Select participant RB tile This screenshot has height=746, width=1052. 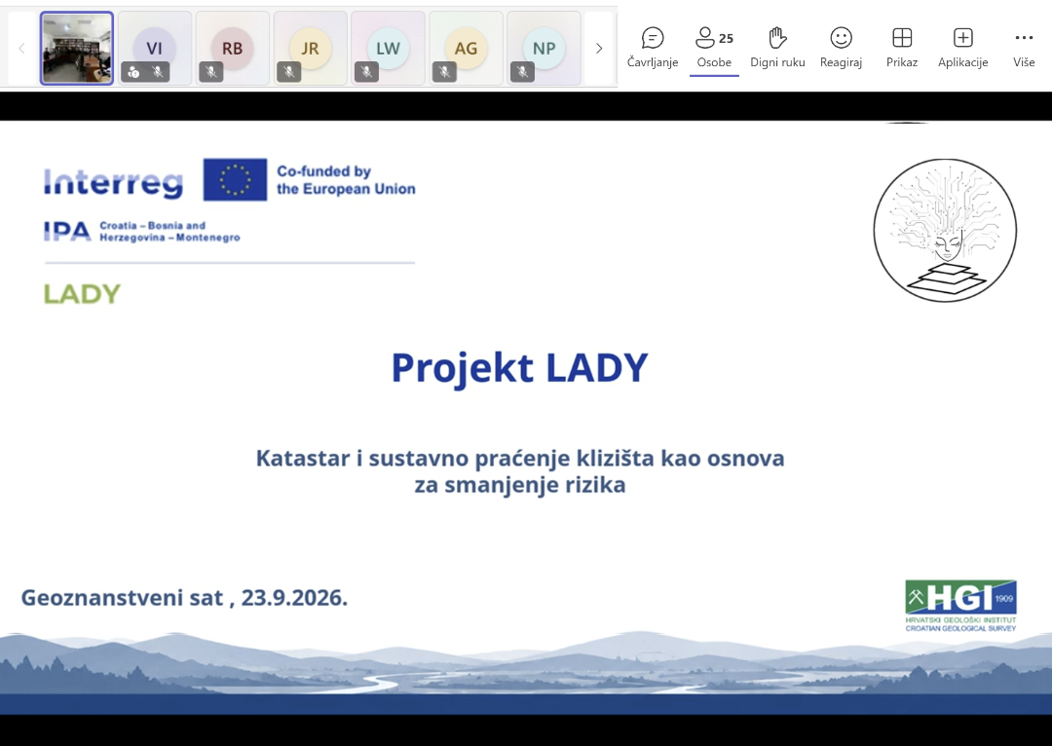[x=232, y=49]
